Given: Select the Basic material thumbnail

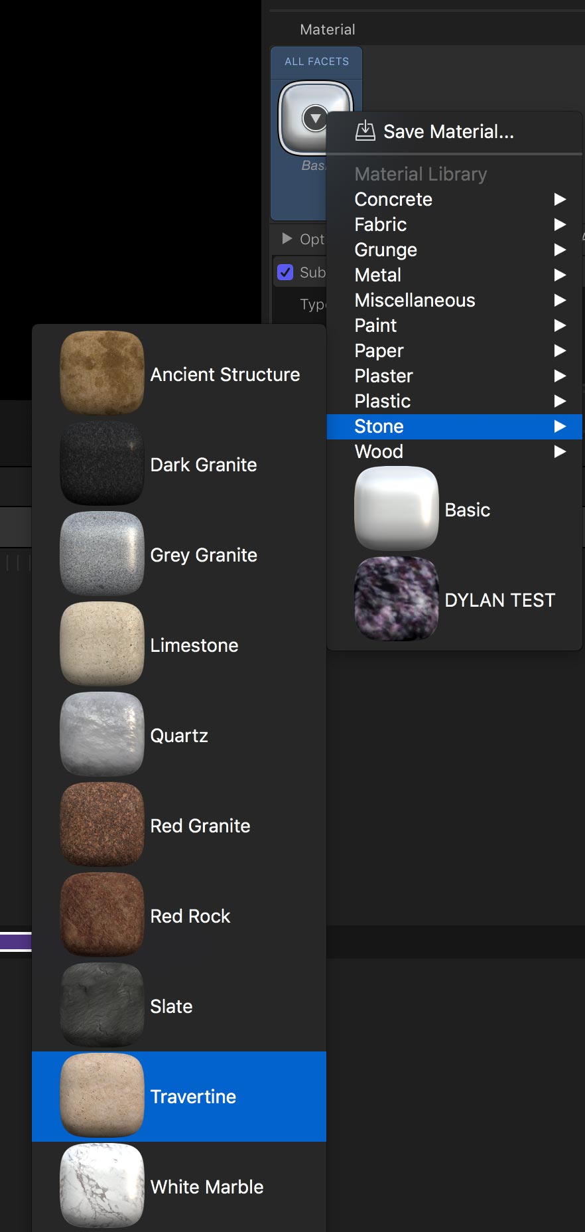Looking at the screenshot, I should point(397,508).
